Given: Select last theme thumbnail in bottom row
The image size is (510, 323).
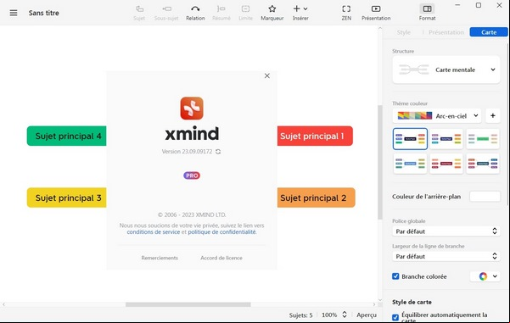Looking at the screenshot, I should tap(483, 164).
